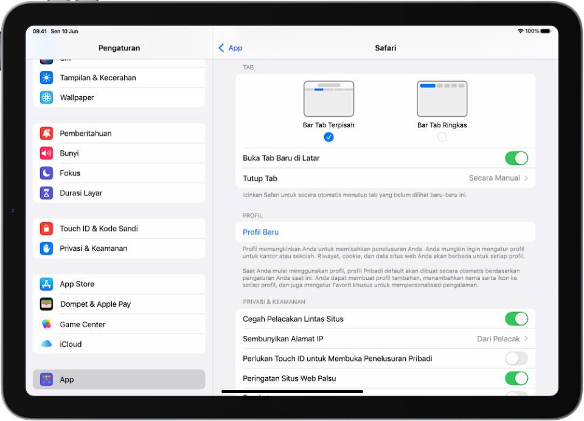Tap the Wallpaper flower icon
584x421 pixels.
tap(46, 97)
